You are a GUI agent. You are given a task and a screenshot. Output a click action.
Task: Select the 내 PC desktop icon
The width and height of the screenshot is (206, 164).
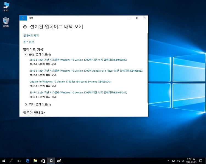tap(6, 7)
